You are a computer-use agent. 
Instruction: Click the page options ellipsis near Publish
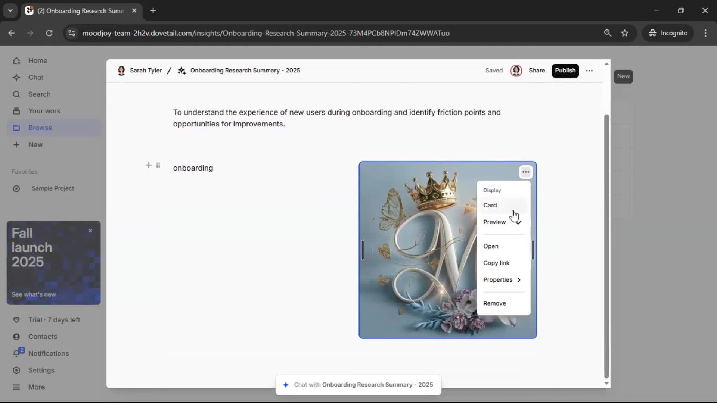589,71
